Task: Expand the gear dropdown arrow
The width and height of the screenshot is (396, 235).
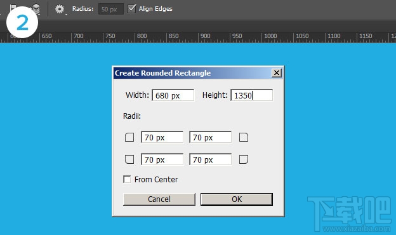Action: click(66, 15)
